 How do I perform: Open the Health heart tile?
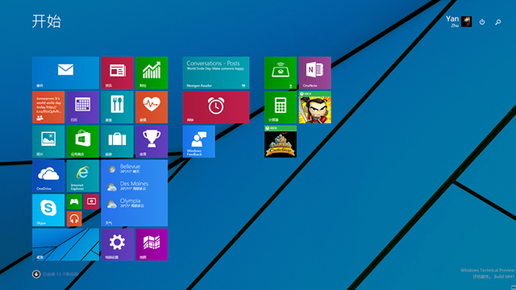[152, 107]
